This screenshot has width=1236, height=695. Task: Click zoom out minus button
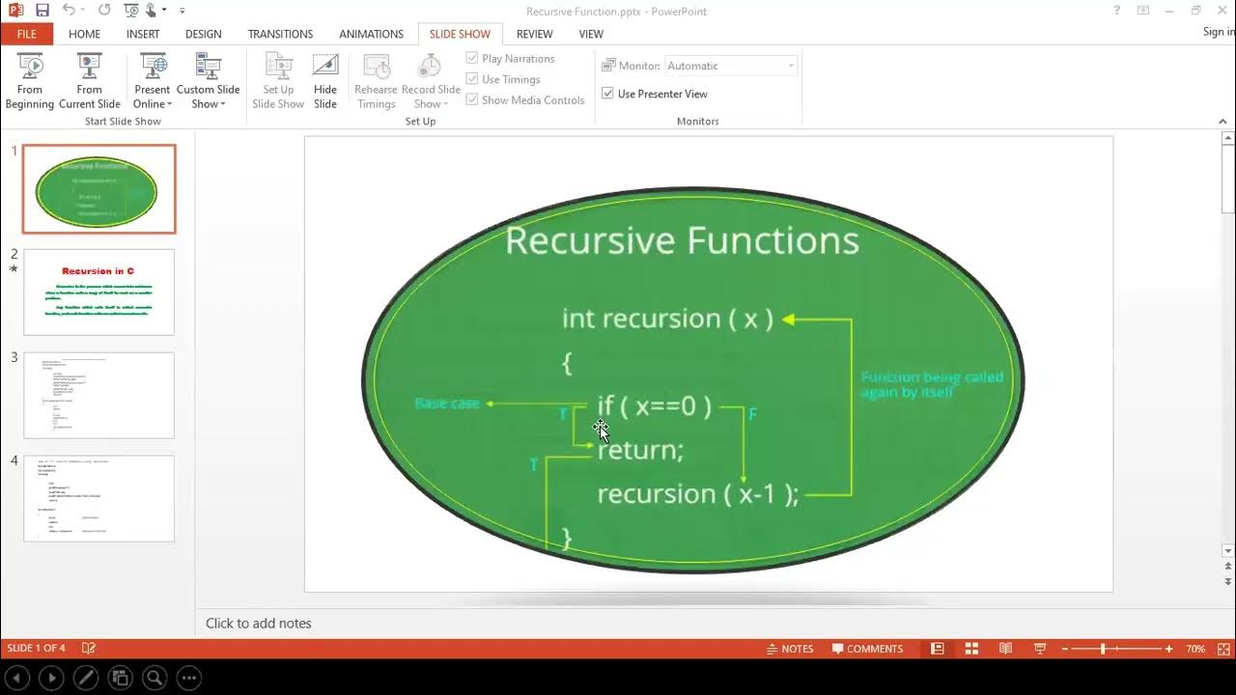click(1064, 649)
